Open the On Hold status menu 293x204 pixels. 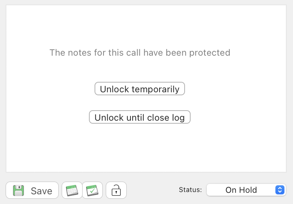(246, 190)
